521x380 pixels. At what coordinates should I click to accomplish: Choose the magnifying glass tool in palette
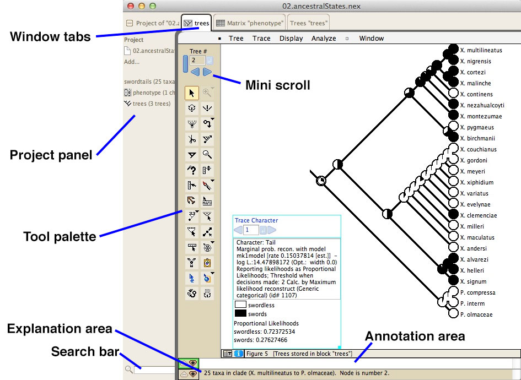tap(207, 155)
